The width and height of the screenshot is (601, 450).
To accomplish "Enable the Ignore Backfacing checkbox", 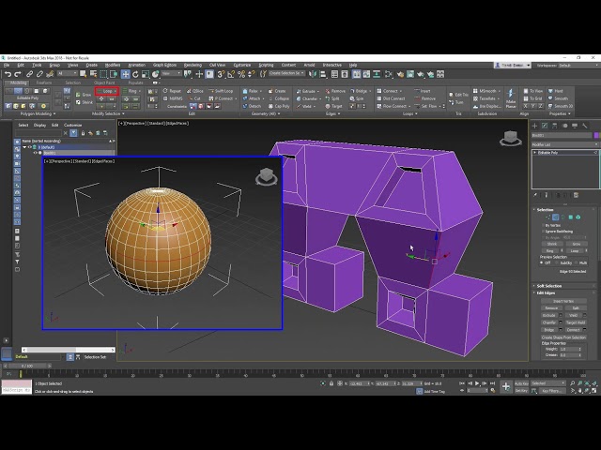I will 543,232.
